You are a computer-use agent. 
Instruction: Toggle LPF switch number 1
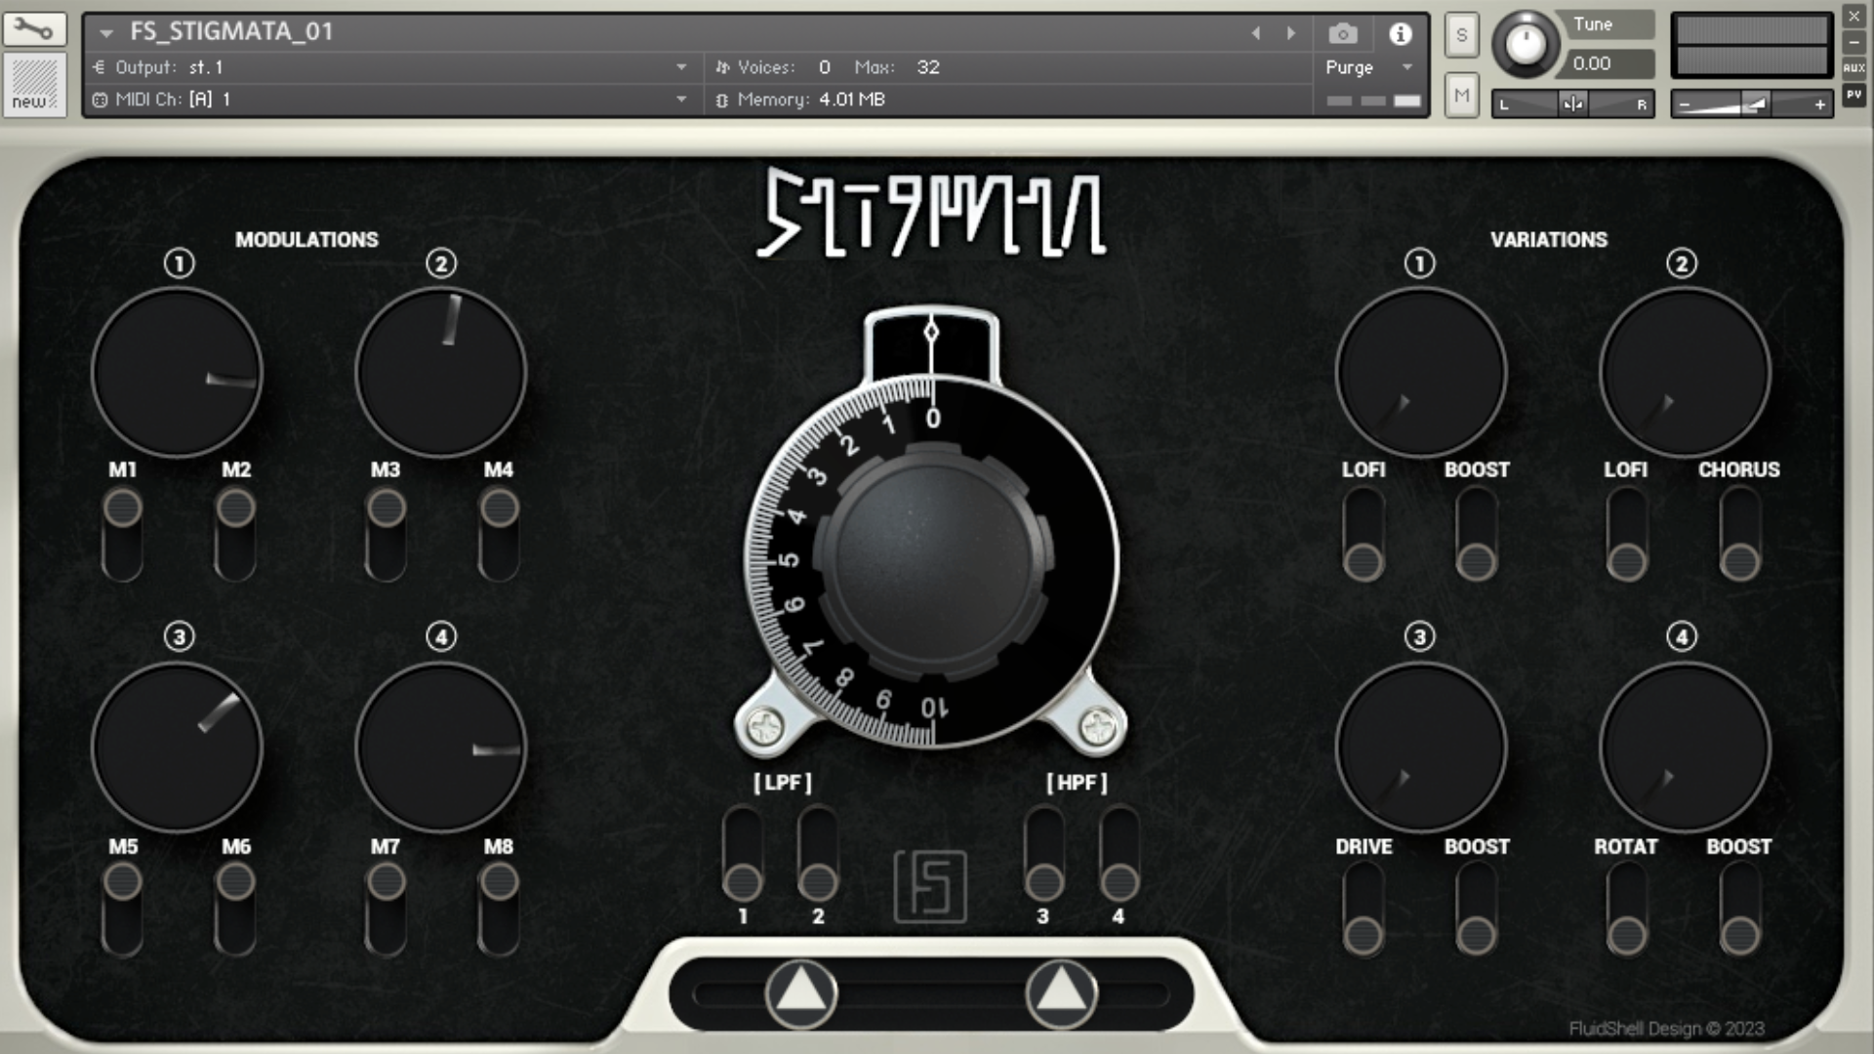tap(743, 854)
